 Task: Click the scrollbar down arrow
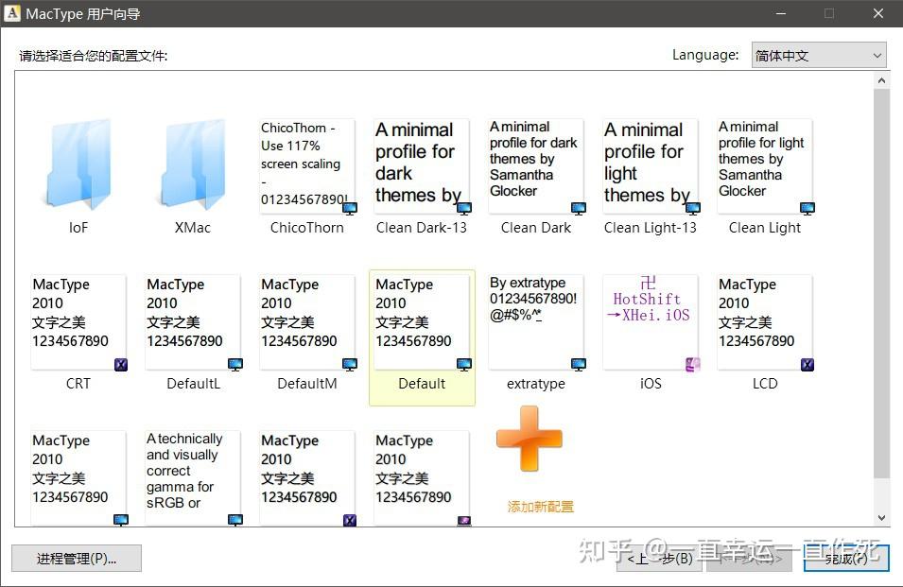point(883,518)
